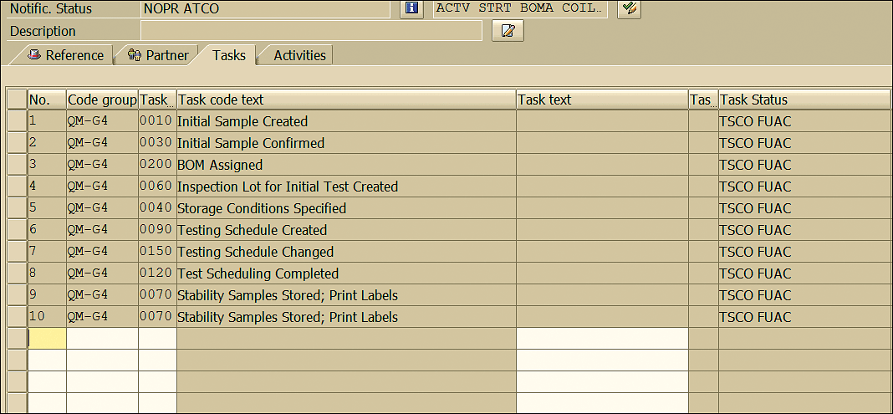893x414 pixels.
Task: Click the Partner tab people icon
Action: point(135,55)
